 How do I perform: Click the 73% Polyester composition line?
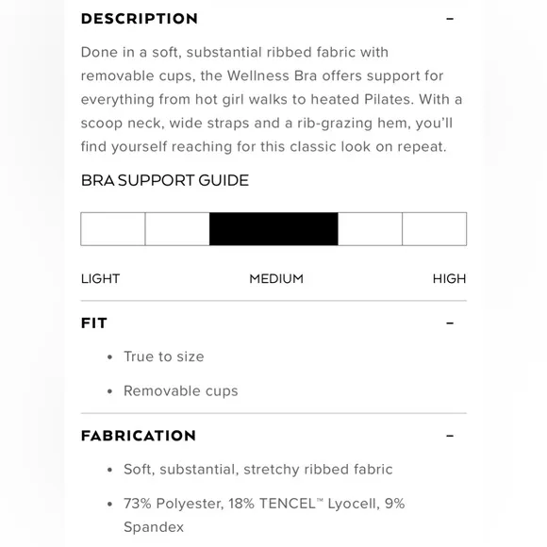pos(264,515)
